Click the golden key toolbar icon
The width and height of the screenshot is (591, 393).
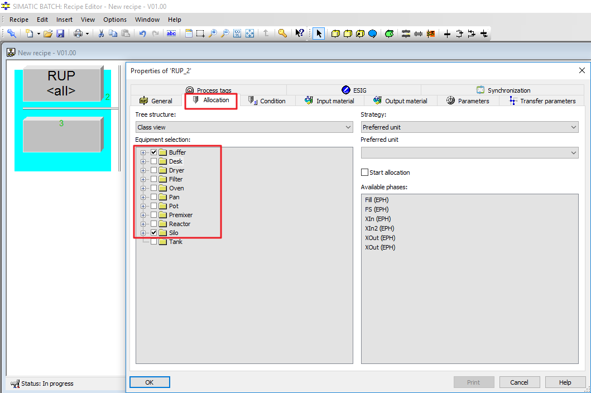[x=282, y=33]
